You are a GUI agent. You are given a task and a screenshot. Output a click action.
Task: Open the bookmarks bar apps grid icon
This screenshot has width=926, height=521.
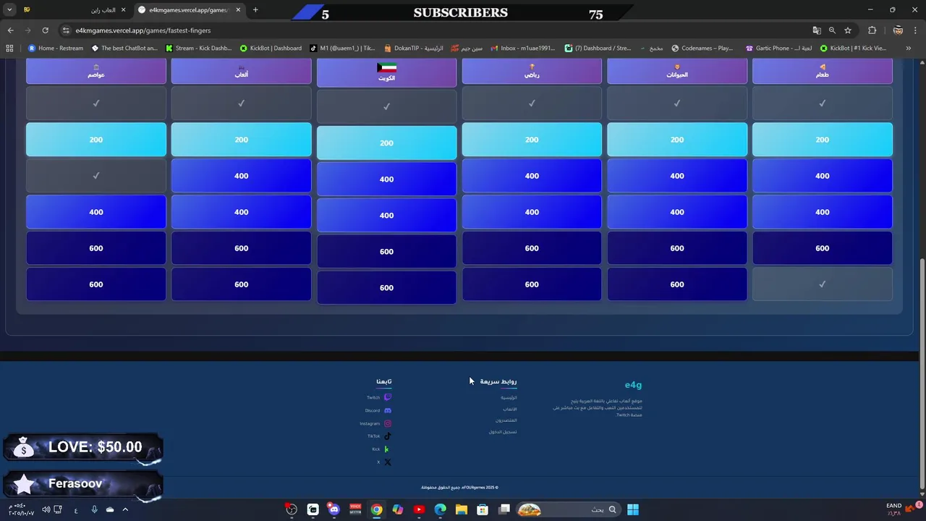pos(9,48)
